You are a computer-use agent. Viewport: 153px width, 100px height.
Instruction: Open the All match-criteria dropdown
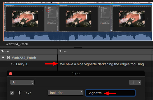[x=22, y=82]
